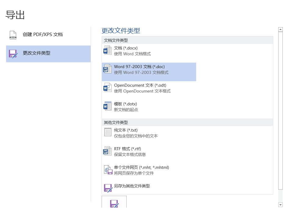Click the single file web page icon
Viewport: 302px width, 211px height.
107,170
